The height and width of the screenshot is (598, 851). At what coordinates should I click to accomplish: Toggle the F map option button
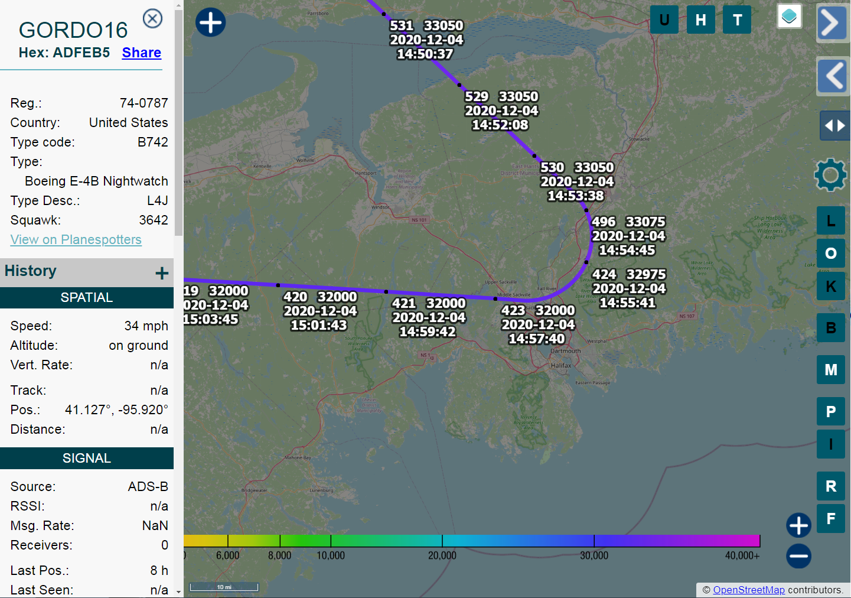831,519
